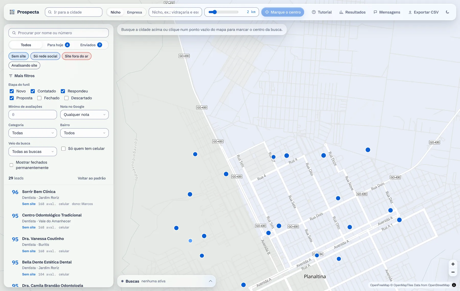Viewport: 460px width, 291px height.
Task: Switch search mode to Empresa
Action: tap(134, 12)
